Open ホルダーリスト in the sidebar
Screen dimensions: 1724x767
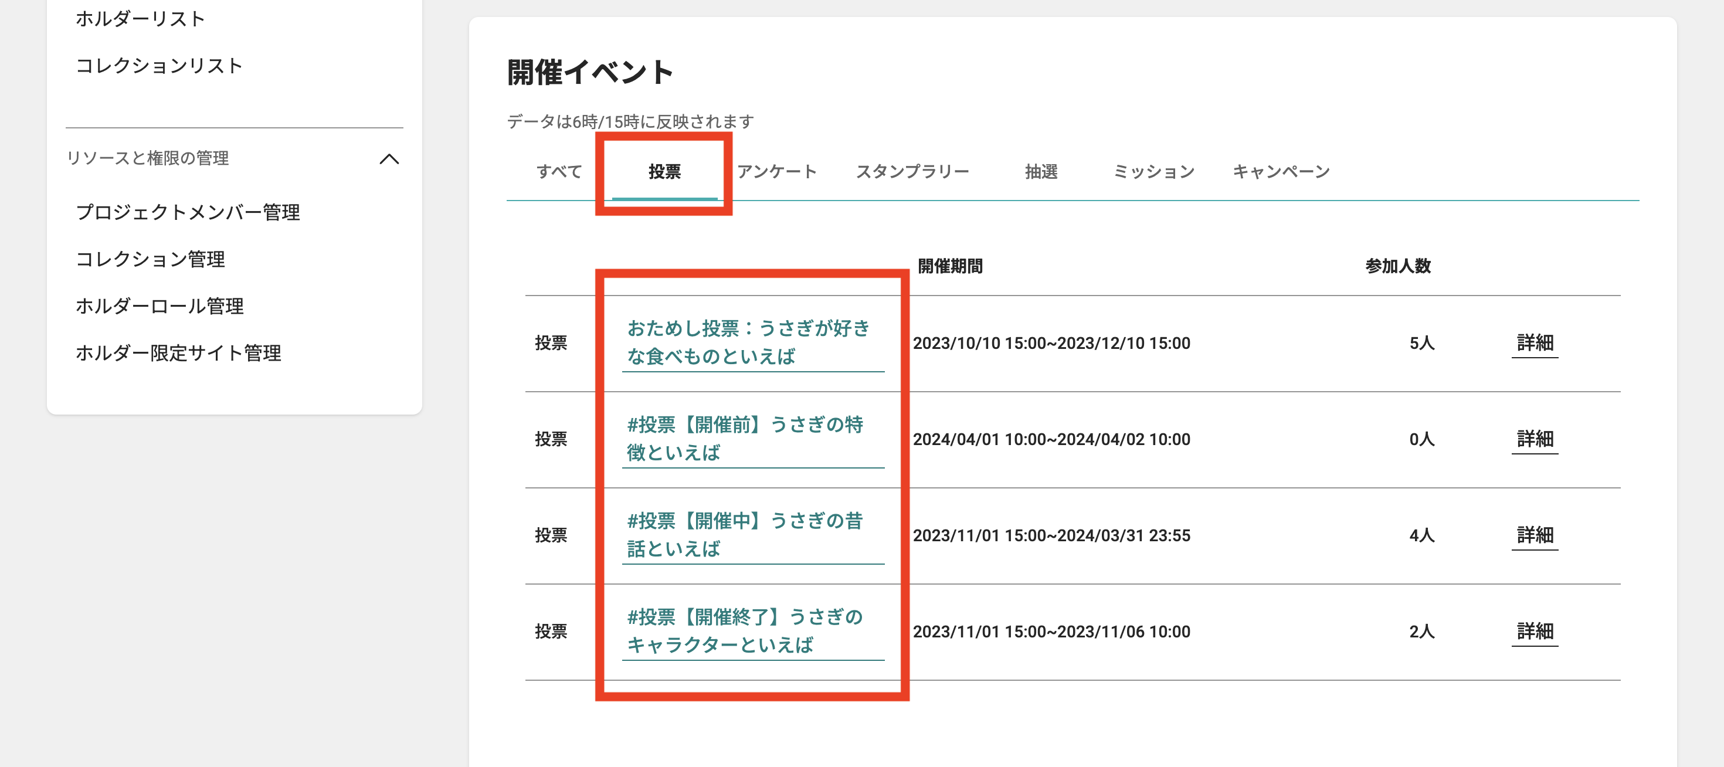click(140, 19)
